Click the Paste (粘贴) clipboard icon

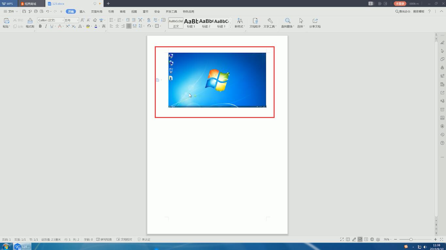point(6,21)
